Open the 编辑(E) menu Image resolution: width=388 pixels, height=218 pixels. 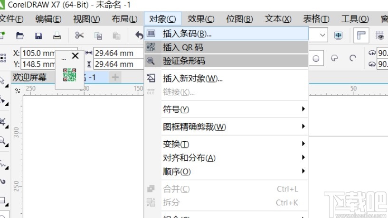pyautogui.click(x=48, y=19)
